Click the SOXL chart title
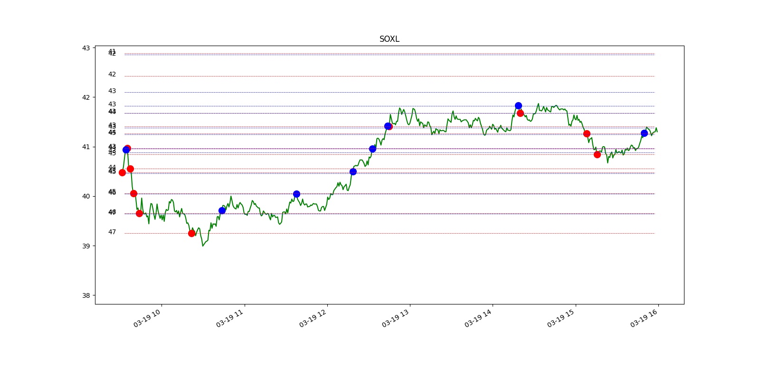The width and height of the screenshot is (760, 380). [389, 39]
